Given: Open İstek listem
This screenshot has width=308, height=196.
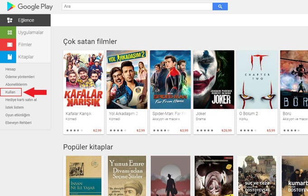Looking at the screenshot, I should click(14, 107).
